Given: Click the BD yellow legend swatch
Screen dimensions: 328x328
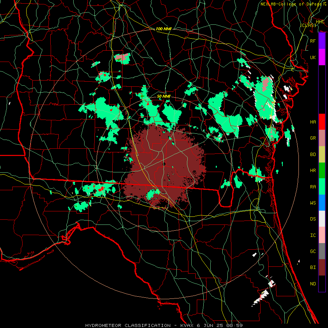Looking at the screenshot, I should coord(322,155).
